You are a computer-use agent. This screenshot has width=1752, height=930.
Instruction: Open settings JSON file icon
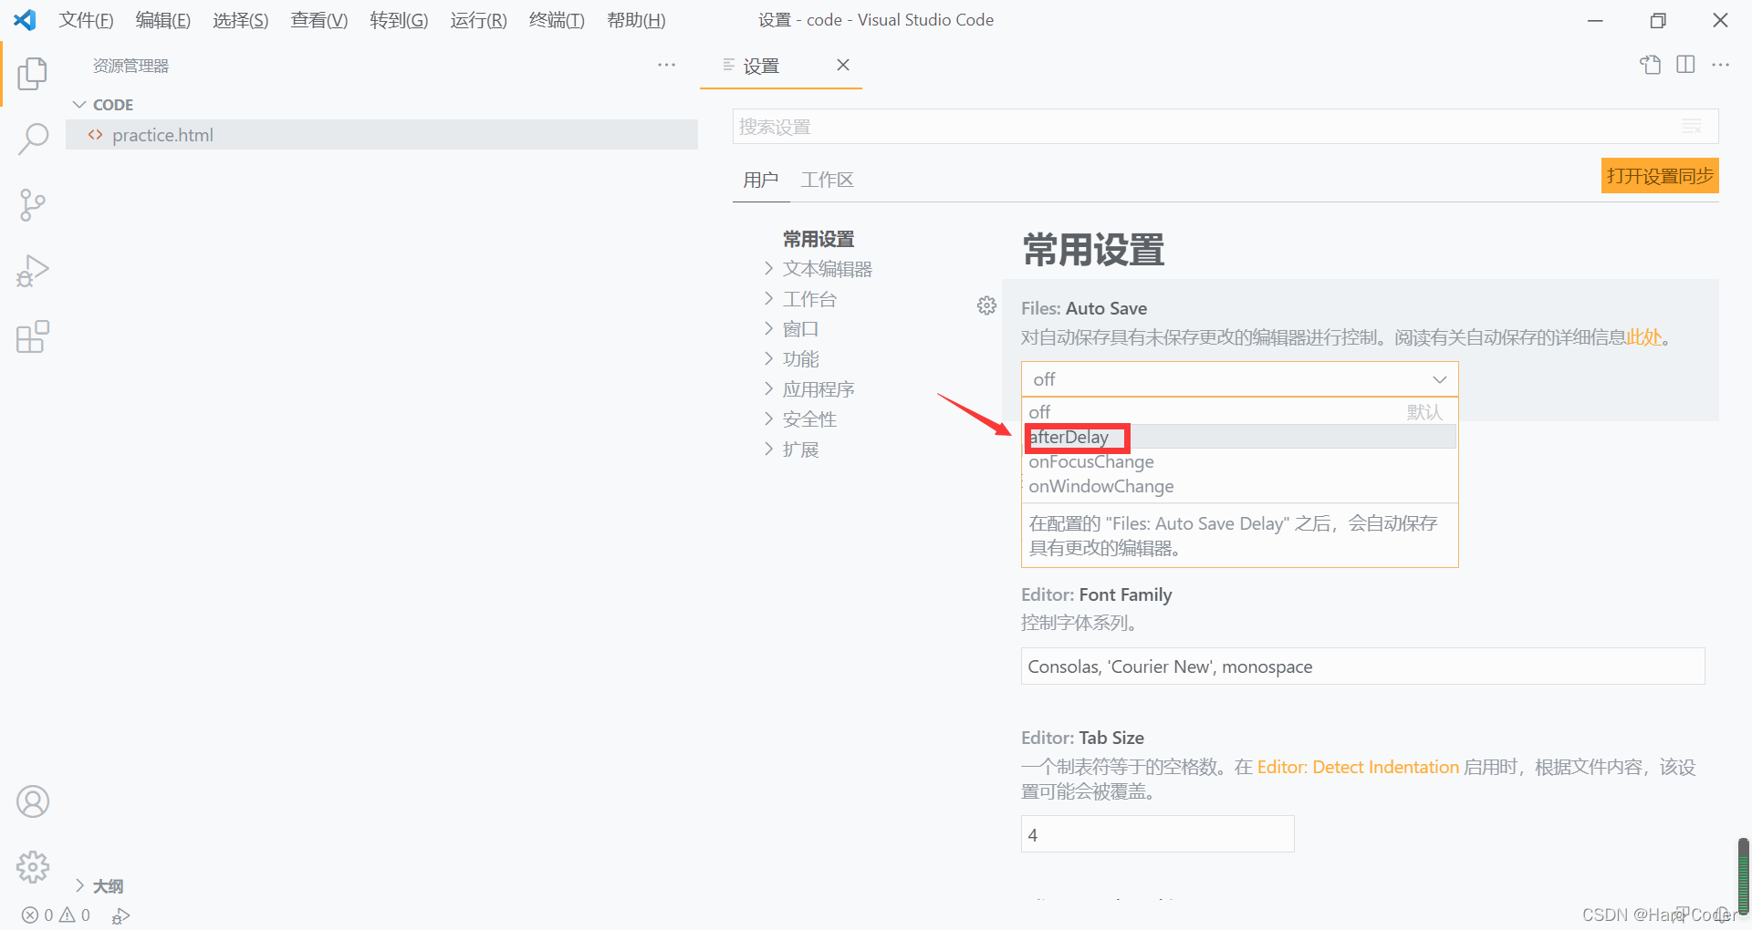[x=1651, y=65]
